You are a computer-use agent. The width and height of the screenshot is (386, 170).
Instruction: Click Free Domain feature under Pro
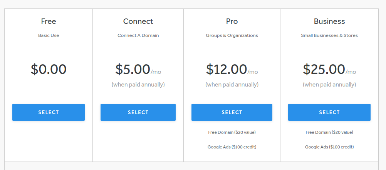(232, 132)
